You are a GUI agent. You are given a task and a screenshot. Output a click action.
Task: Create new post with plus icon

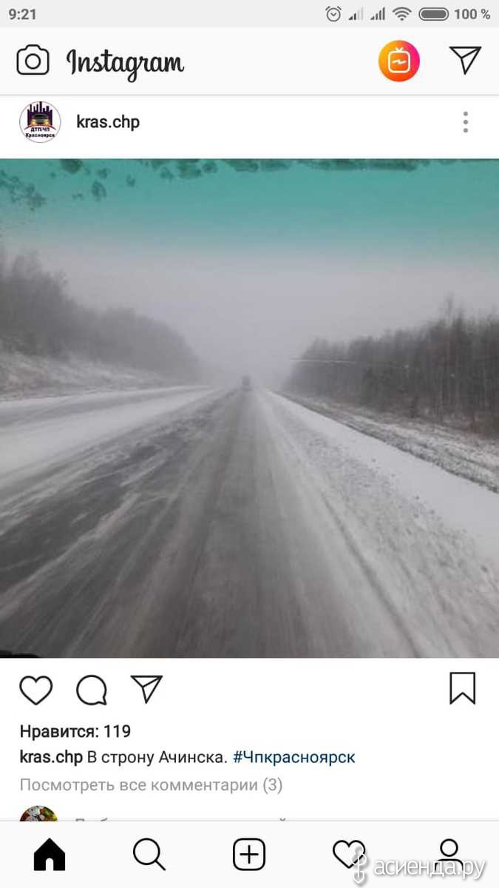coord(249,855)
